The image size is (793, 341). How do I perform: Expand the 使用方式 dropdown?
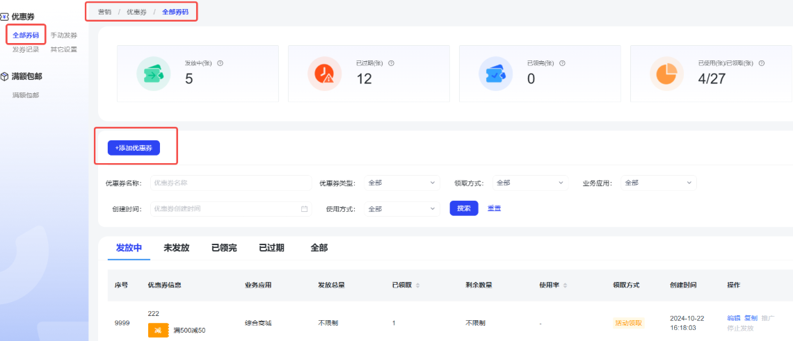(x=401, y=208)
